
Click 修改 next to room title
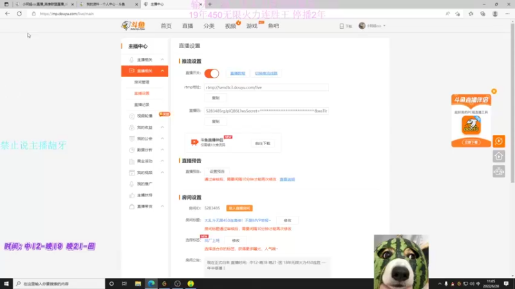click(287, 220)
